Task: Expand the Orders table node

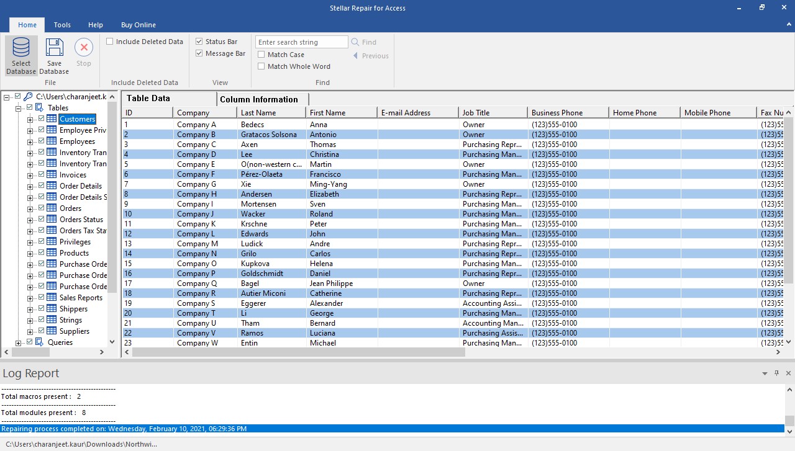Action: pos(30,208)
